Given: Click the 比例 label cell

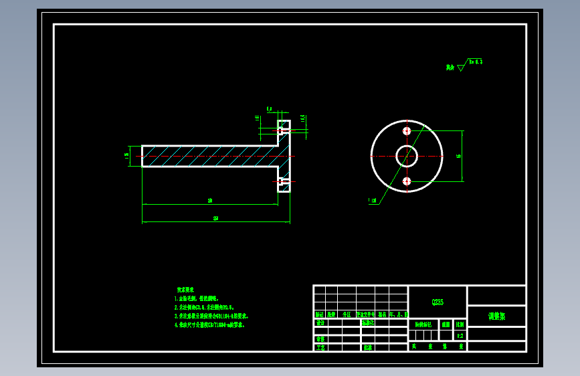Looking at the screenshot, I should coord(460,324).
